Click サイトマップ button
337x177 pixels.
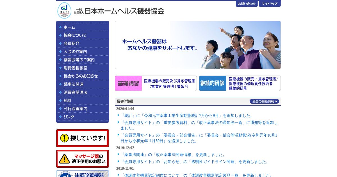(270, 4)
